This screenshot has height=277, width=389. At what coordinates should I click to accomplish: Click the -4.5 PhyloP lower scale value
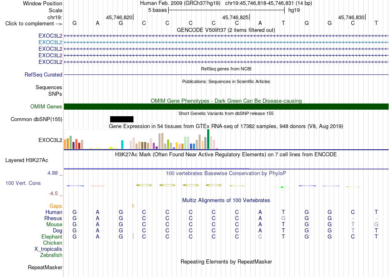53,194
